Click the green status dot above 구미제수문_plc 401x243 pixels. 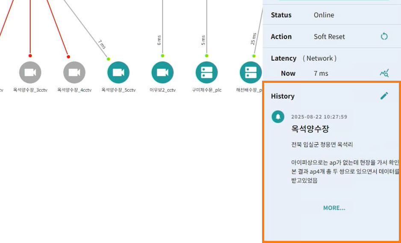206,56
